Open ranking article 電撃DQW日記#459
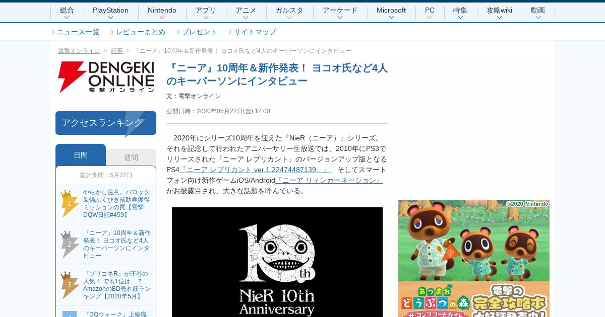The height and width of the screenshot is (317, 605). [117, 204]
